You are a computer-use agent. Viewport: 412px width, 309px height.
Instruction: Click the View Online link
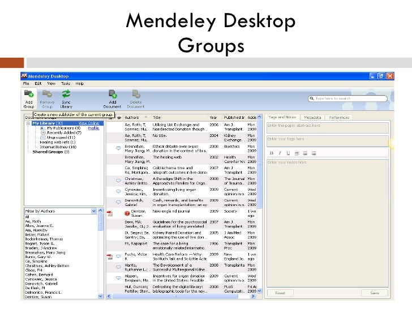coord(89,123)
